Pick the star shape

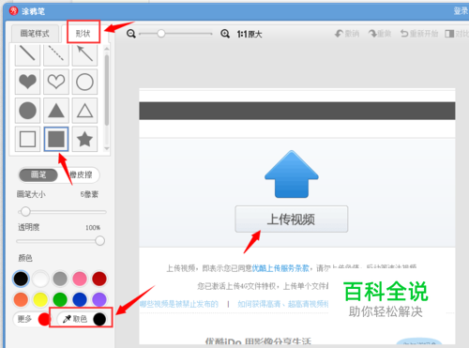(84, 139)
